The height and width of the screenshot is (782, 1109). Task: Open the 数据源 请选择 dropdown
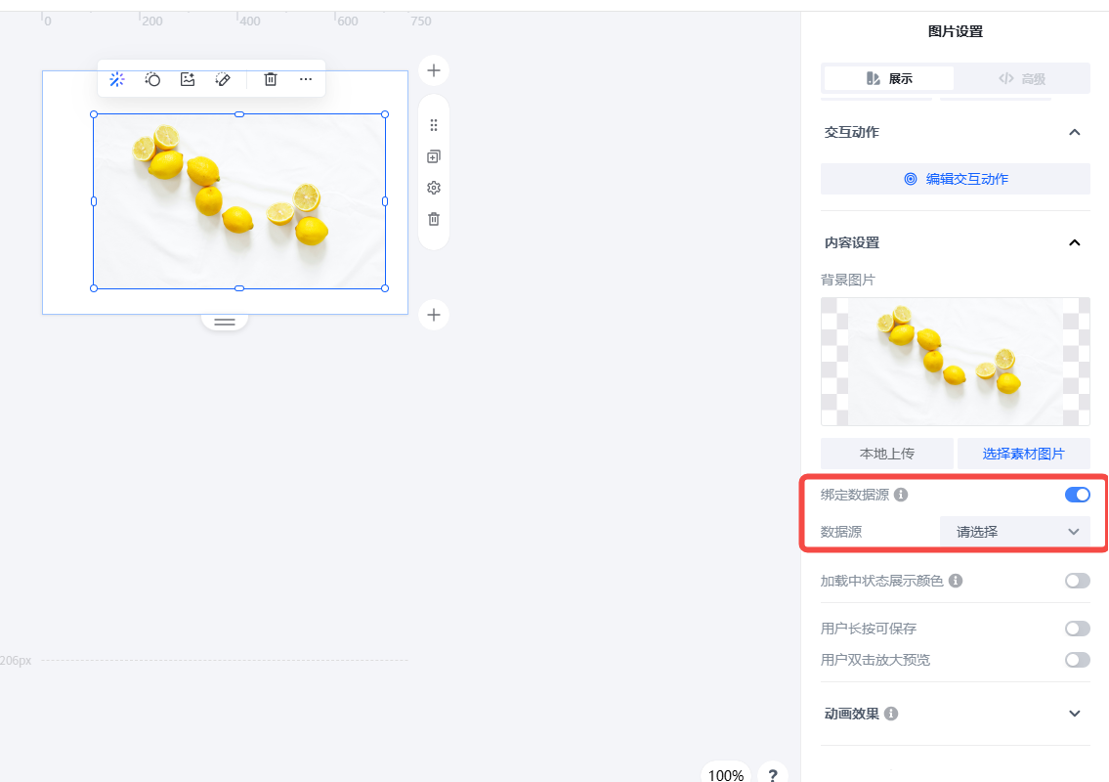pyautogui.click(x=1014, y=532)
